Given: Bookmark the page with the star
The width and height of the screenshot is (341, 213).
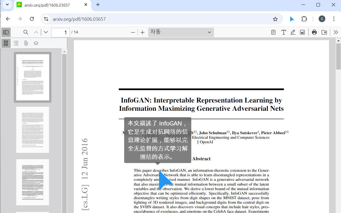Looking at the screenshot, I should click(275, 19).
